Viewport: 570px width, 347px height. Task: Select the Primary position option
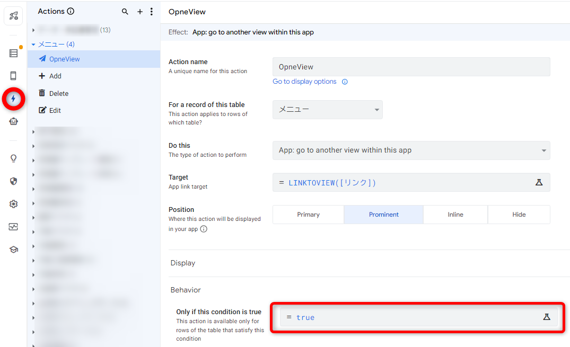coord(308,214)
